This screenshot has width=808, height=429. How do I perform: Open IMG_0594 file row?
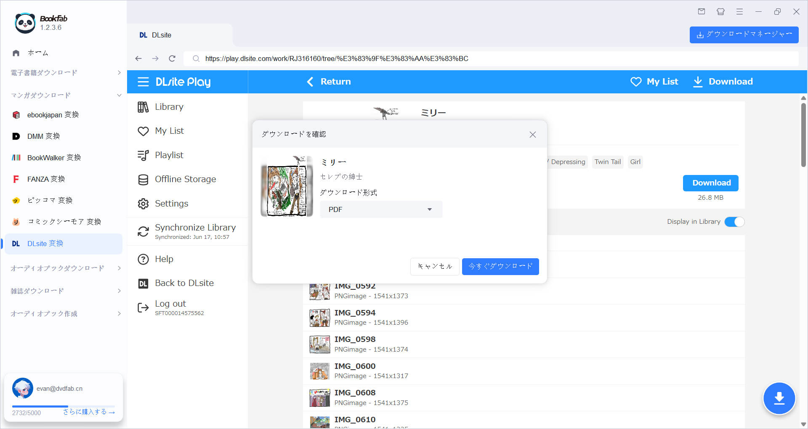point(524,318)
